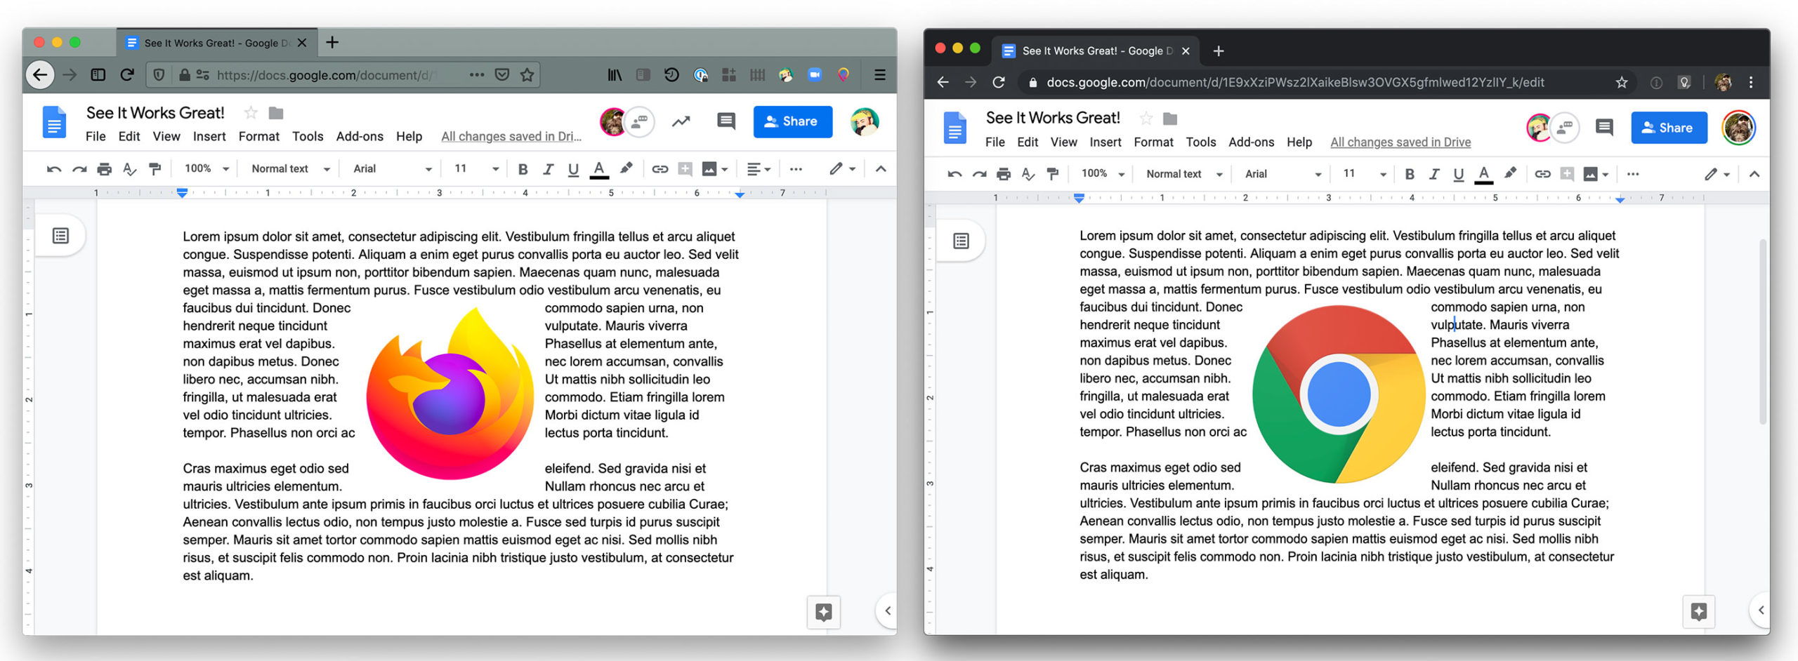The width and height of the screenshot is (1798, 661).
Task: Toggle Italic in the Firefox window toolbar
Action: click(548, 169)
